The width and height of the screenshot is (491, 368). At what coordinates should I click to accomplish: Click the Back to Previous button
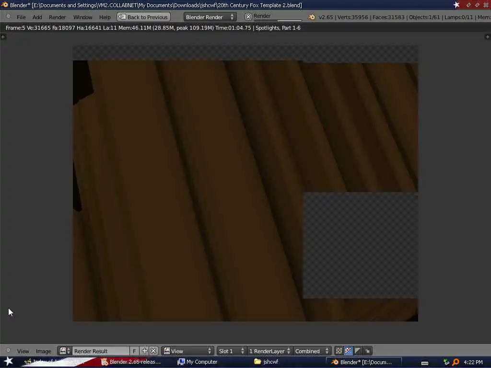[144, 17]
